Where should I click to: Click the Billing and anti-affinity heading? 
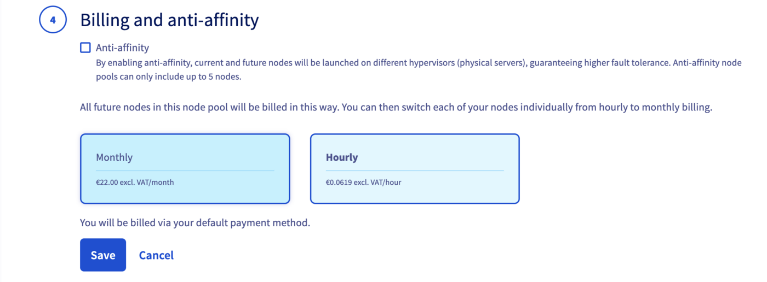(169, 21)
